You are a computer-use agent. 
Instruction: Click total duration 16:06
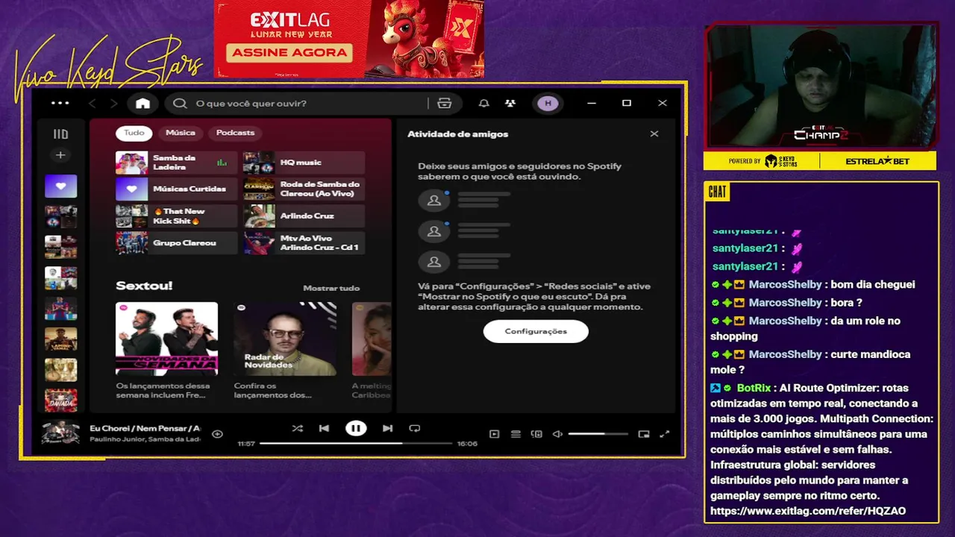tap(467, 444)
